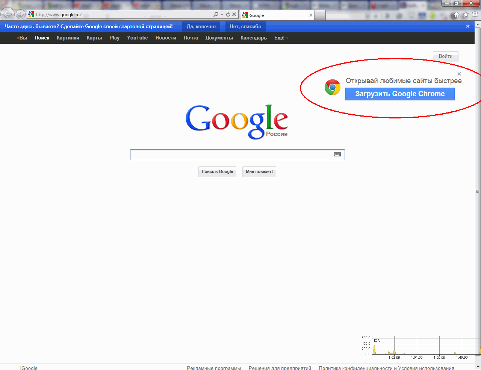Screen dimensions: 481x370
Task: Sign in with the Войти button
Action: [x=446, y=56]
